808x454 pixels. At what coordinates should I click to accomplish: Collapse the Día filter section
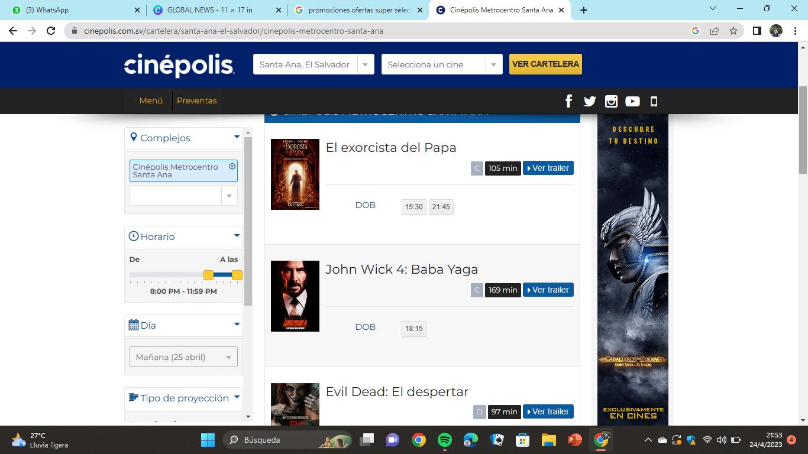click(237, 325)
